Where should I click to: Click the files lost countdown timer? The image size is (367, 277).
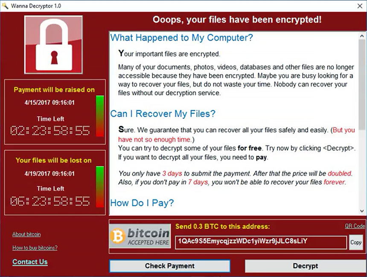tap(50, 201)
